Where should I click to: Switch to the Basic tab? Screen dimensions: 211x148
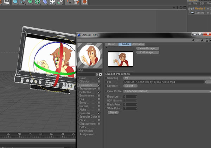(111, 44)
